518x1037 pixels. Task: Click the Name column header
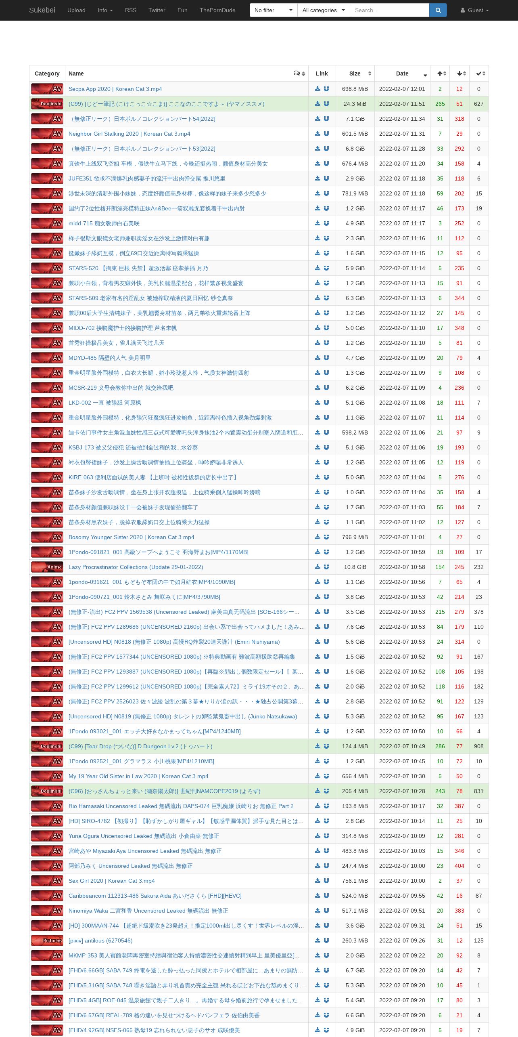[187, 73]
